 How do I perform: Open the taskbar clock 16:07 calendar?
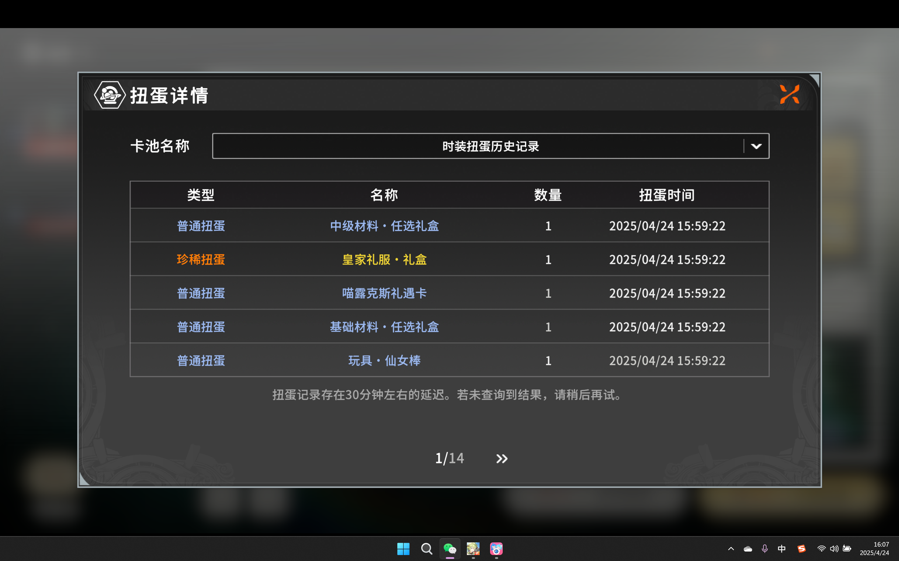(x=874, y=549)
